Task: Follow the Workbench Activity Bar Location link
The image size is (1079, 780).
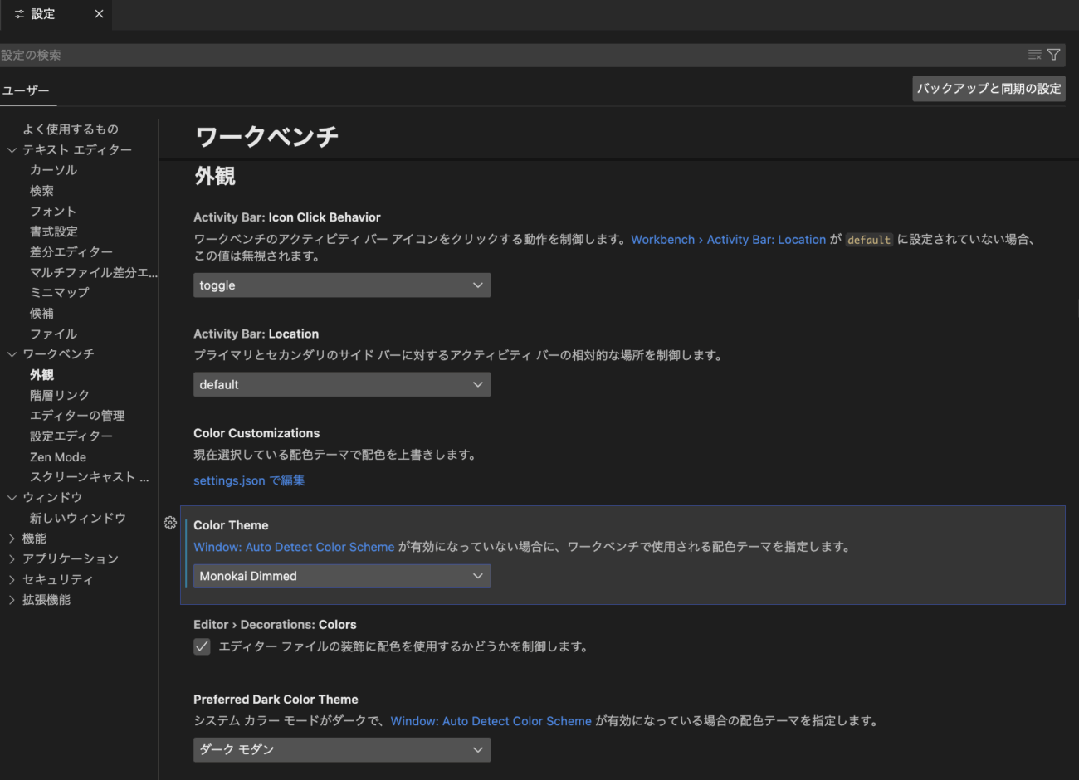Action: point(728,240)
